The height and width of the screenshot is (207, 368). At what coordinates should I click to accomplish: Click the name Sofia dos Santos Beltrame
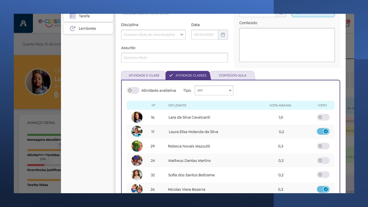click(191, 175)
